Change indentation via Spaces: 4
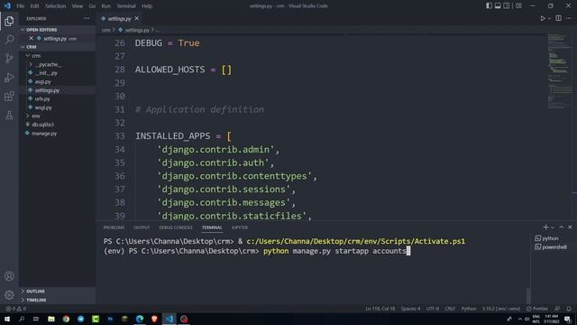Viewport: 577px width, 325px height. coord(411,309)
